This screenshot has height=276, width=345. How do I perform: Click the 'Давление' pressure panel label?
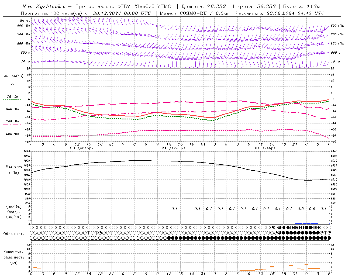pyautogui.click(x=14, y=167)
